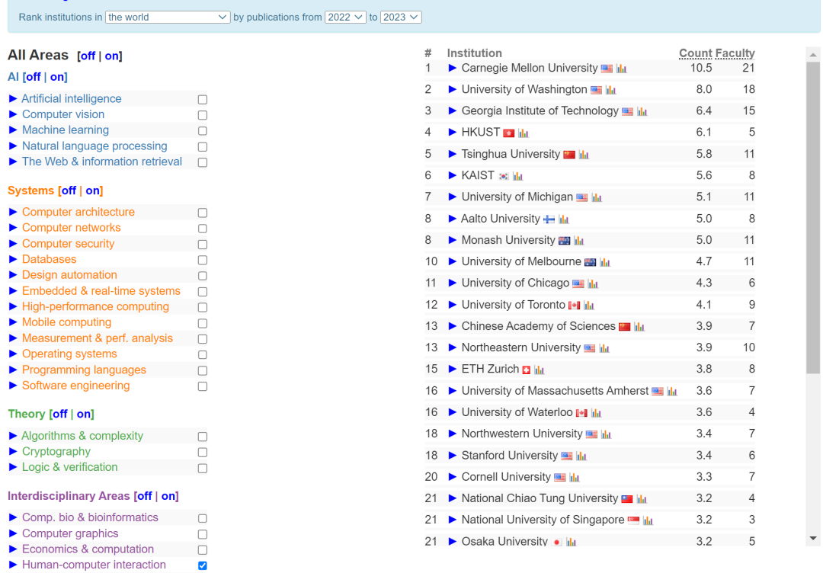
Task: Sort results by the Faculty column
Action: 736,53
